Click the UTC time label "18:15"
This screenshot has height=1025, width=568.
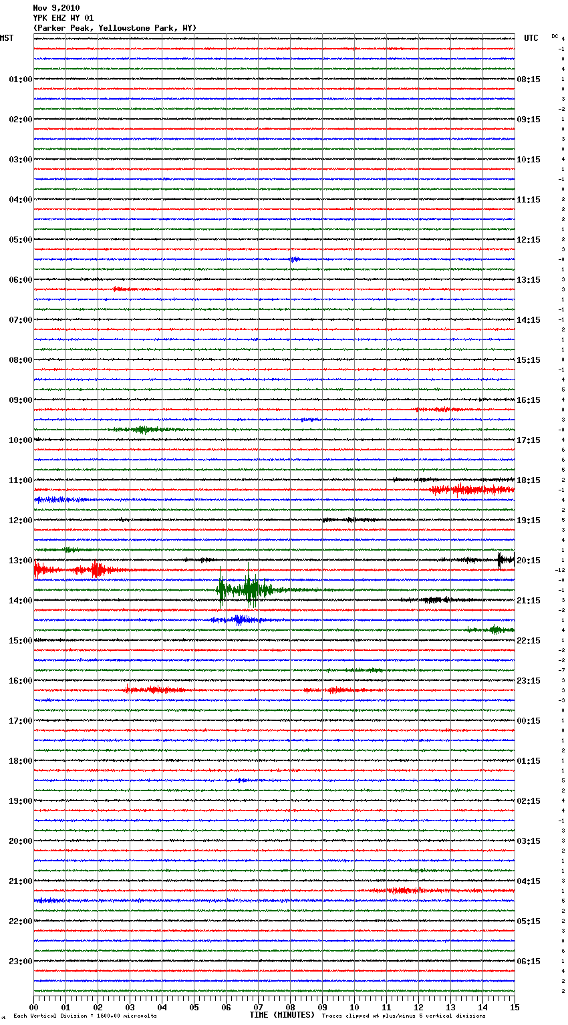tap(529, 480)
